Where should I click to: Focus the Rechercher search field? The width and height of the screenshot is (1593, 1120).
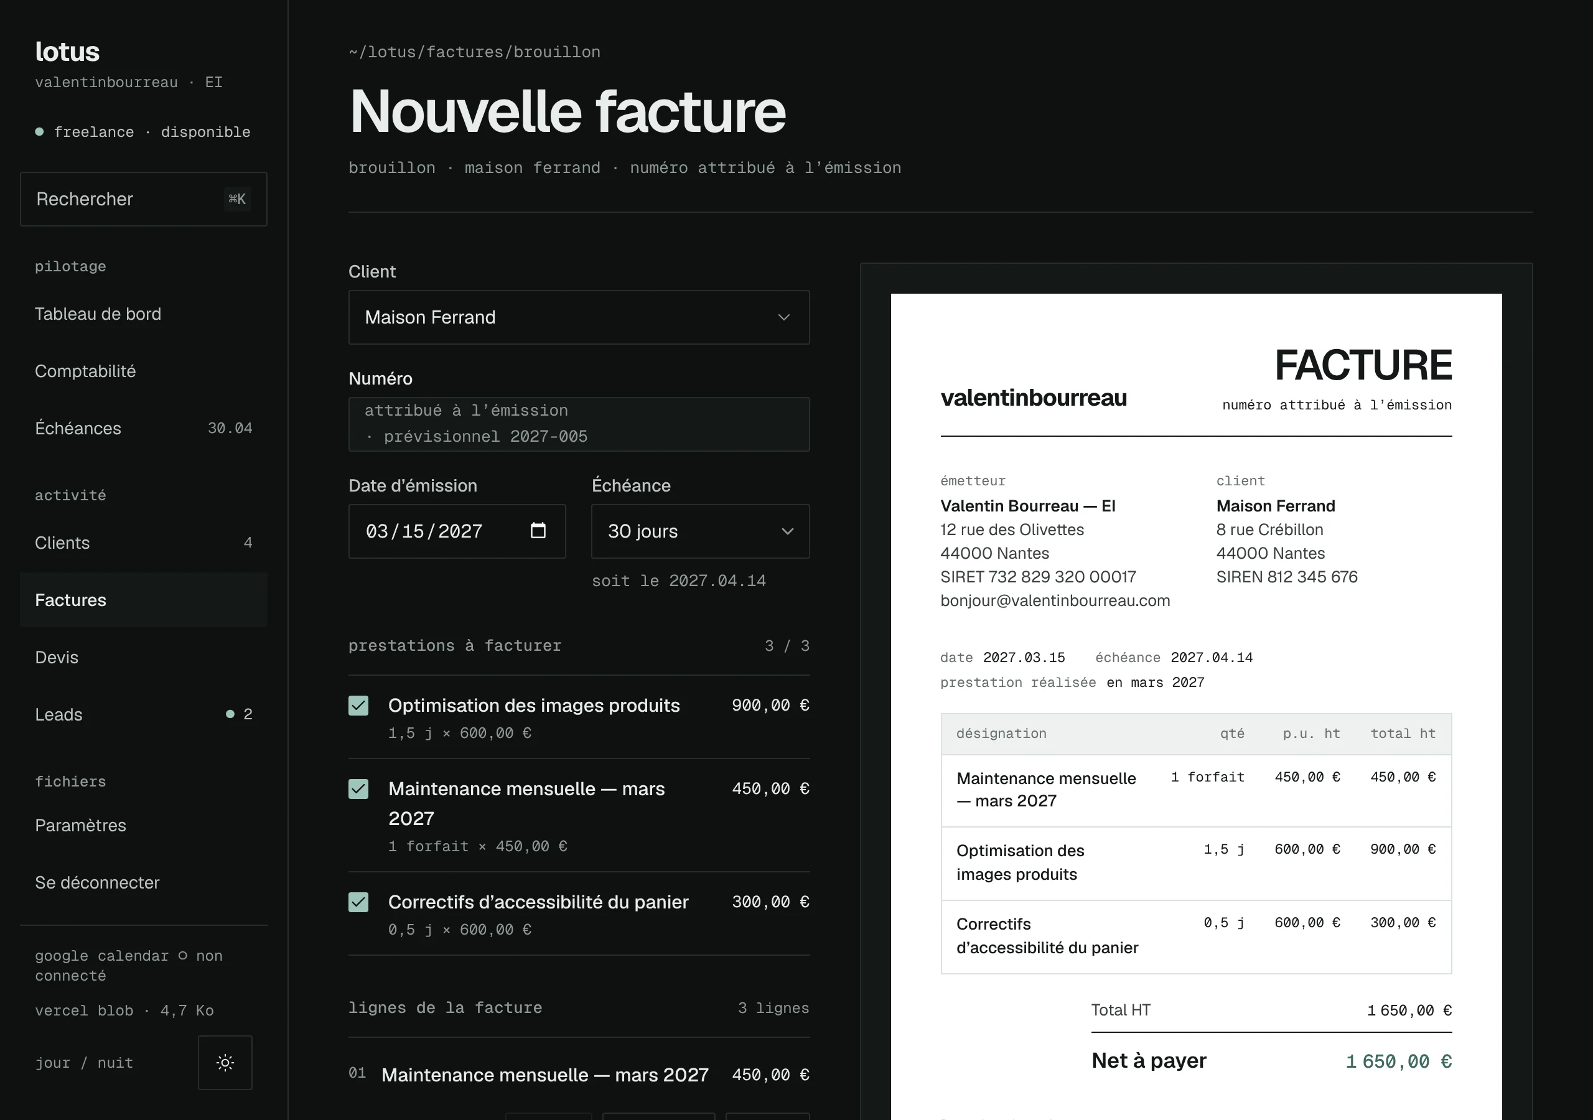pyautogui.click(x=144, y=199)
